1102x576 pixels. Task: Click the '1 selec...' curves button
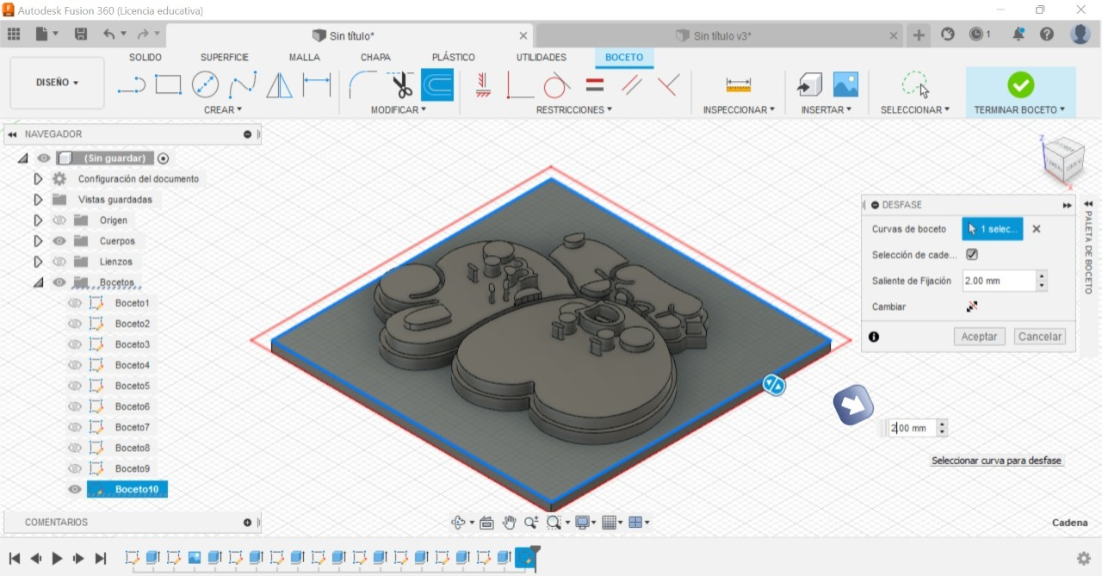[993, 229]
